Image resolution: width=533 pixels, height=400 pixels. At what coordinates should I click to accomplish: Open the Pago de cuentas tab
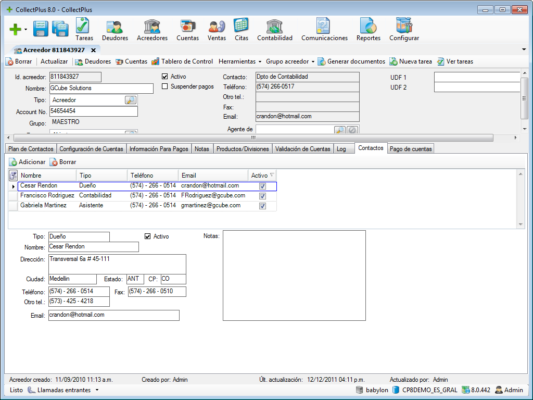[411, 148]
